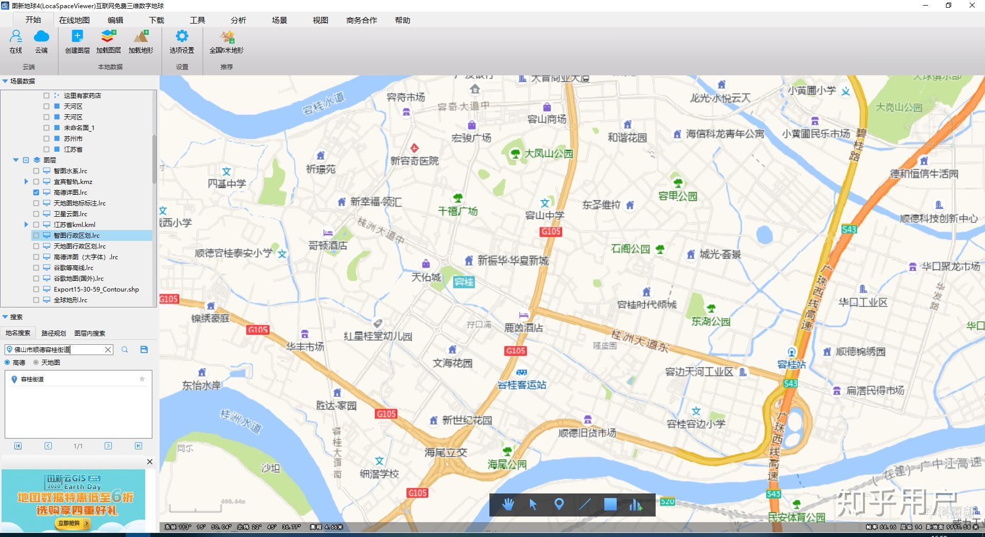The height and width of the screenshot is (537, 985).
Task: Select 这里有家药店 tree item
Action: point(82,96)
